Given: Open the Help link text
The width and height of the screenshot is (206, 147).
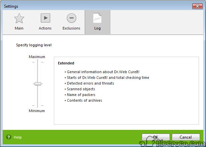Looking at the screenshot, I should click(18, 137).
